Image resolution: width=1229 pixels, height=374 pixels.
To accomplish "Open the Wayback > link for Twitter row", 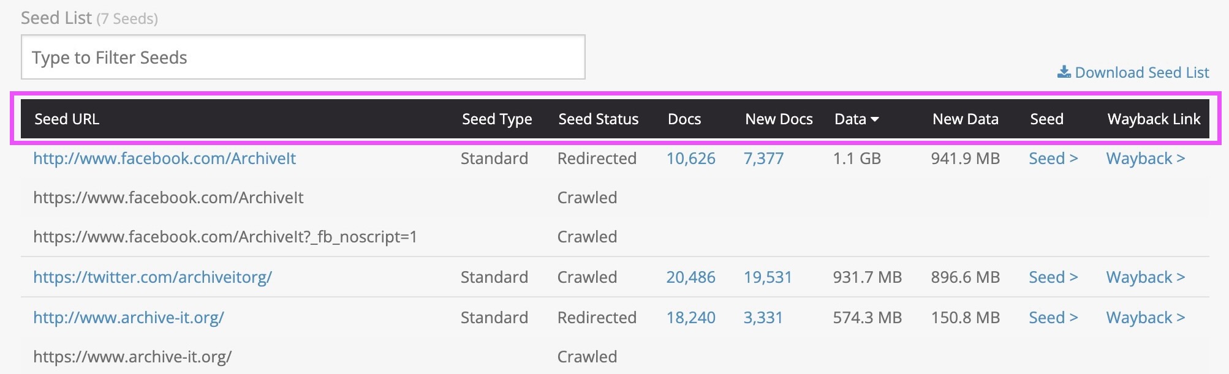I will pyautogui.click(x=1145, y=277).
